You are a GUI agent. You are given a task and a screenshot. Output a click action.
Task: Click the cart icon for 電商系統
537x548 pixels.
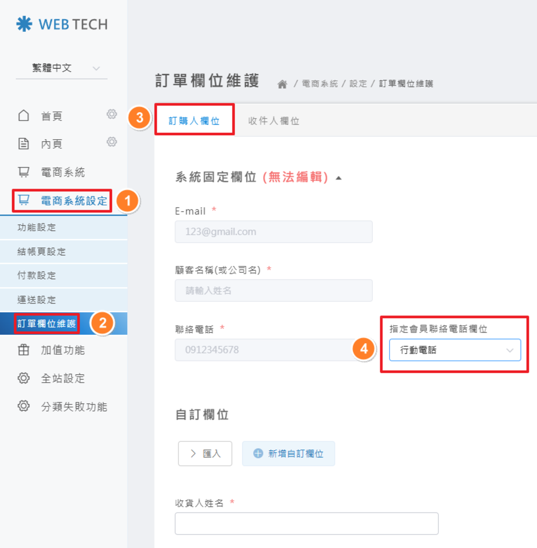24,172
